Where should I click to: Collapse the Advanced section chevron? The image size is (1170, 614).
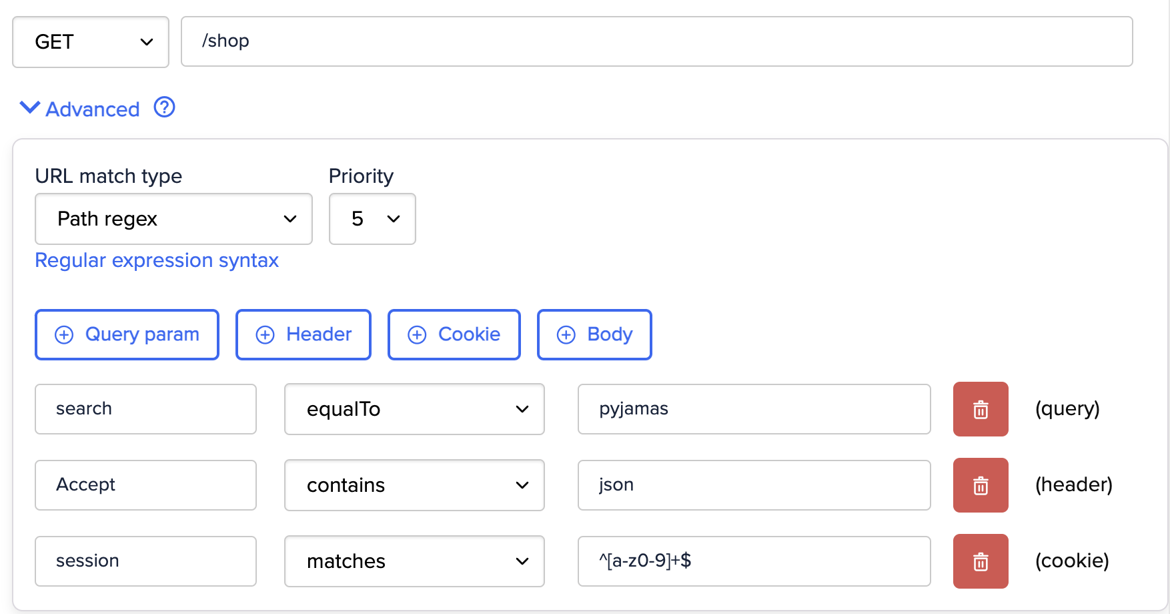point(30,107)
